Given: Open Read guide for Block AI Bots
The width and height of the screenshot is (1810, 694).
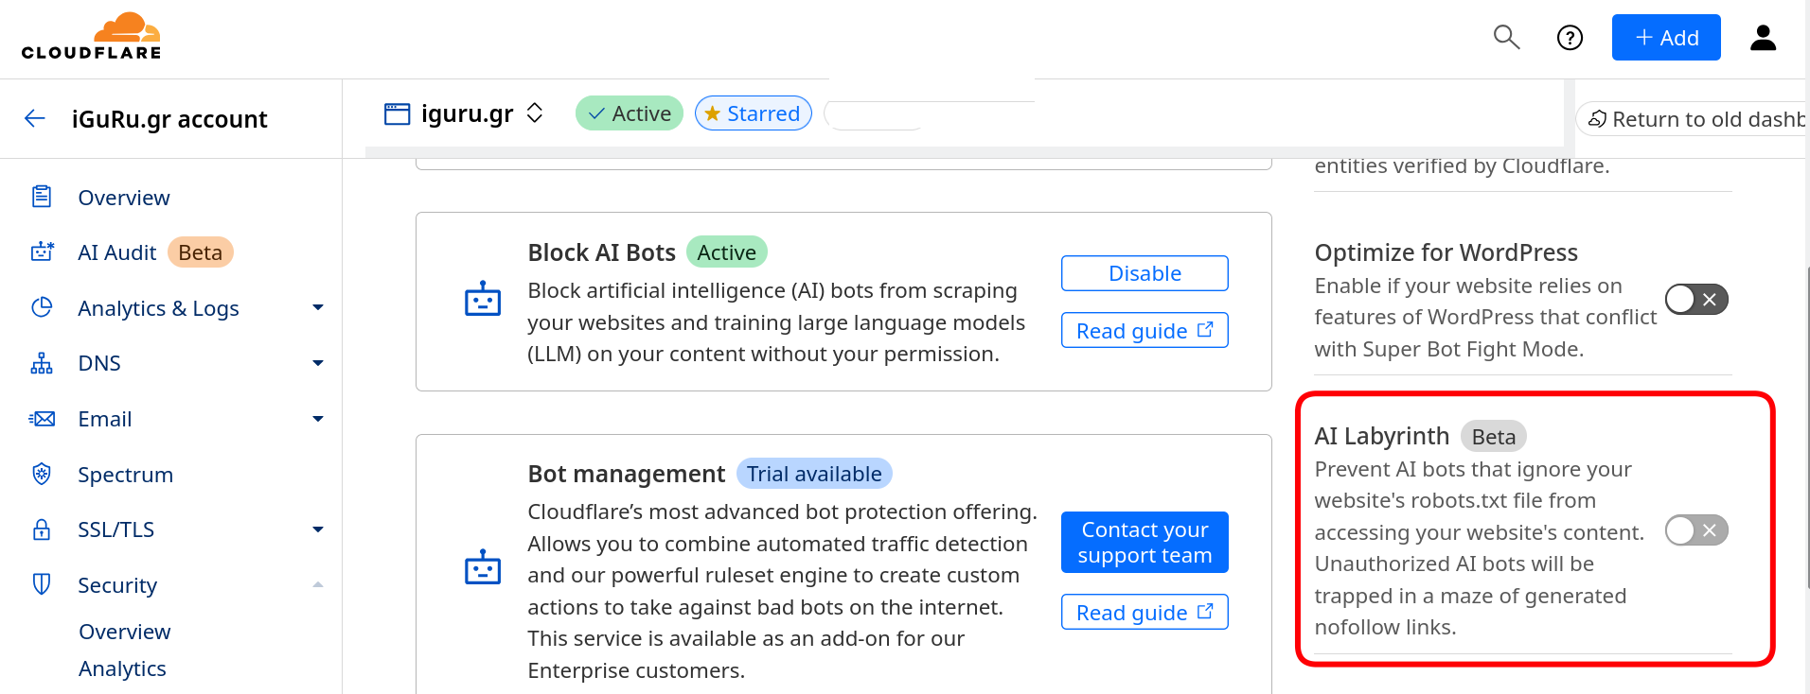Looking at the screenshot, I should tap(1145, 330).
